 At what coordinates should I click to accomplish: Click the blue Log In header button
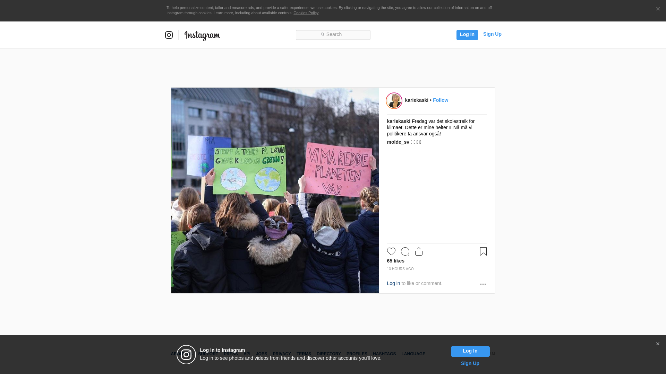467,35
